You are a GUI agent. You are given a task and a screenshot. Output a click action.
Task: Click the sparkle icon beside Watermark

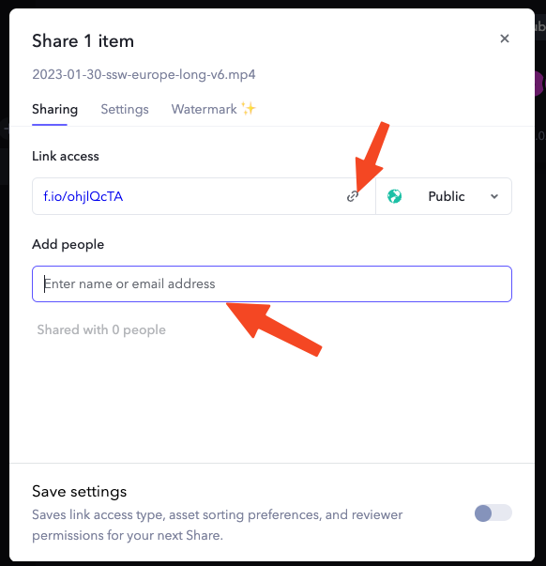249,108
